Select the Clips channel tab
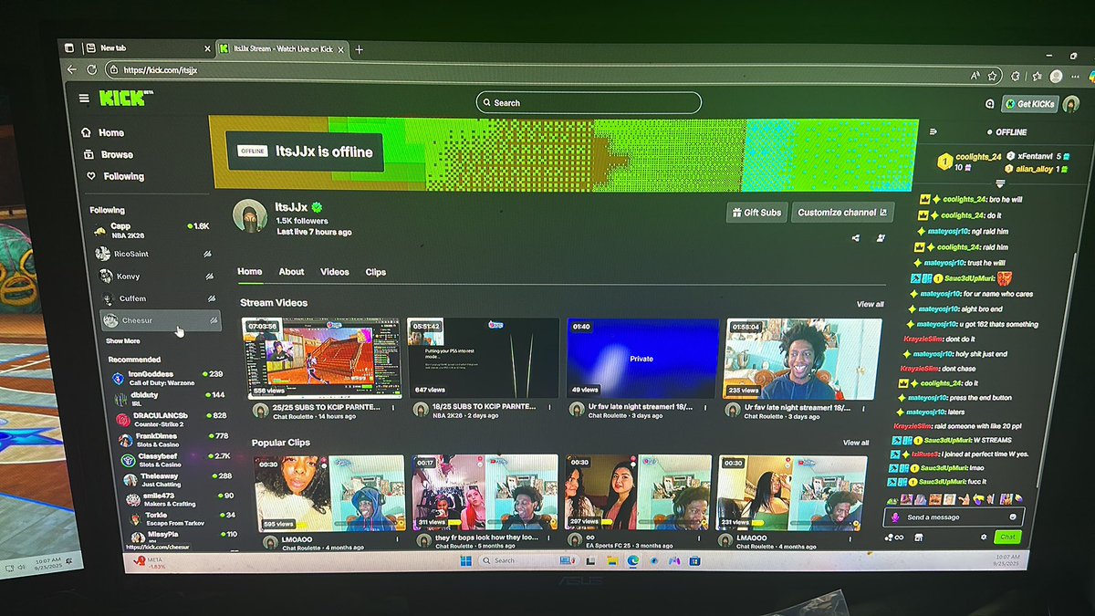The image size is (1095, 616). coord(376,272)
